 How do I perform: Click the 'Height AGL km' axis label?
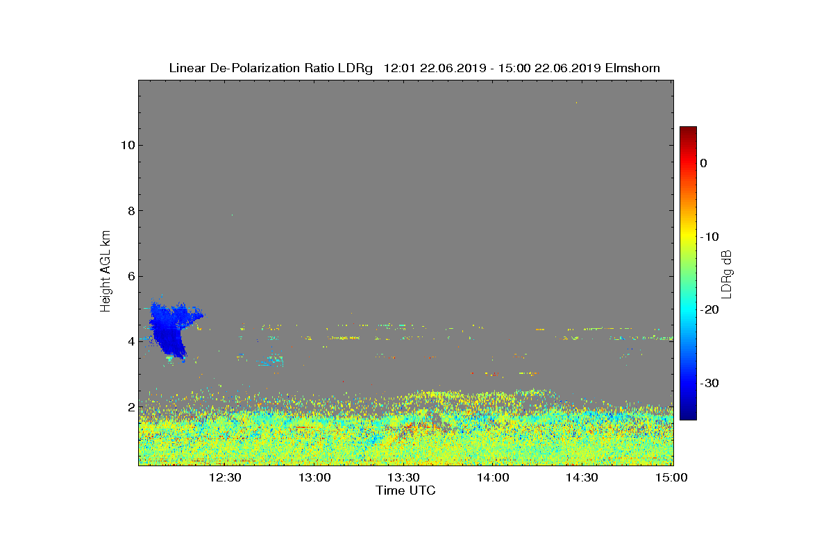coord(106,273)
